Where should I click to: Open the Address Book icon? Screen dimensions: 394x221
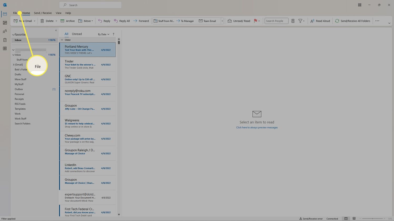tap(293, 21)
